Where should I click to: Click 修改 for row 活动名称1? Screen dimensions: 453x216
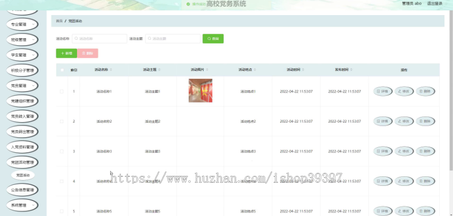click(404, 91)
